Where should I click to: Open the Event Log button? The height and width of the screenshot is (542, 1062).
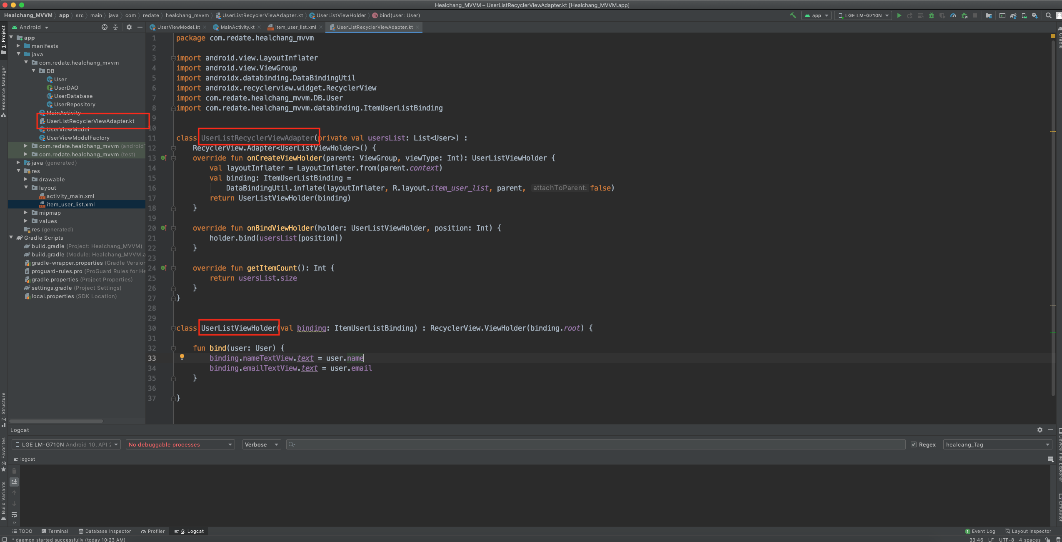click(980, 531)
